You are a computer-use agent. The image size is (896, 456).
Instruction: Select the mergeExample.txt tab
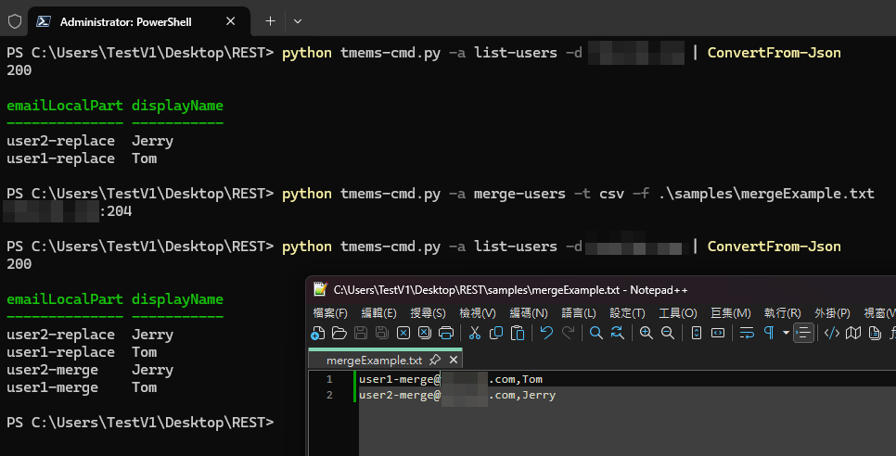click(375, 360)
